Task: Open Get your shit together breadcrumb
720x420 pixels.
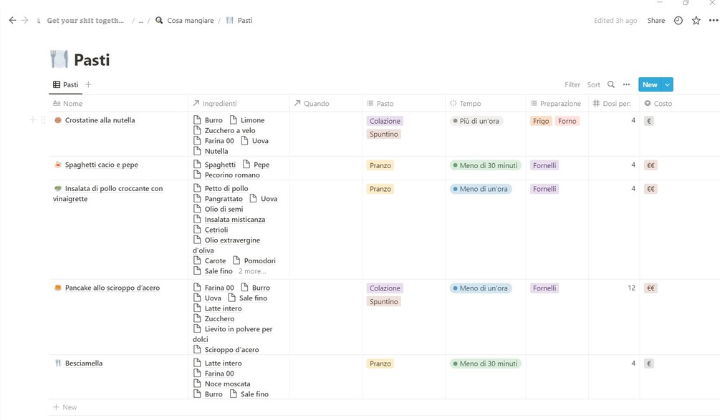Action: 85,20
